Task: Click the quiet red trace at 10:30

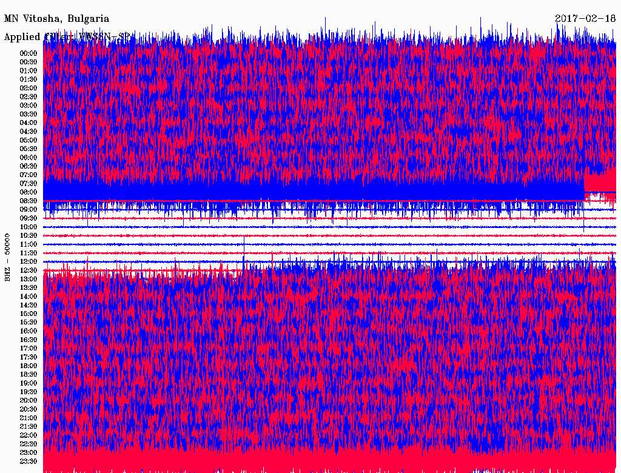Action: tap(327, 235)
